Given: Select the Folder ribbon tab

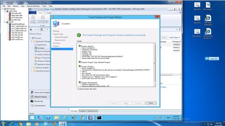Looking at the screenshot, I should click(49, 13).
